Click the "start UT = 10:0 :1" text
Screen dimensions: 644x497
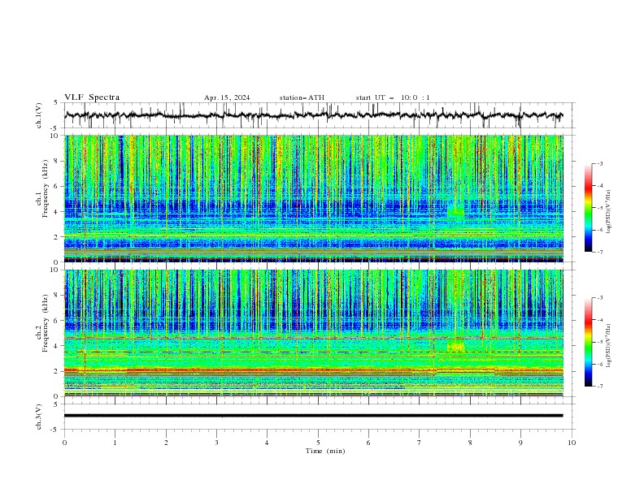tap(393, 97)
